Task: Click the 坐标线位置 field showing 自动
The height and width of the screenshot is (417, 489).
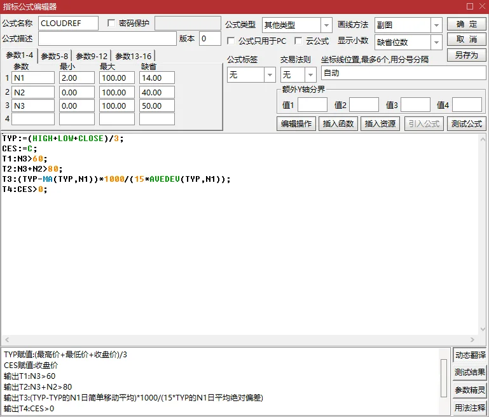Action: 404,73
